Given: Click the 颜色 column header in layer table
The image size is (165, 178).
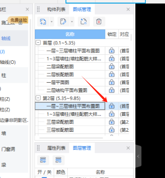Looking at the screenshot, I should click(x=61, y=172).
